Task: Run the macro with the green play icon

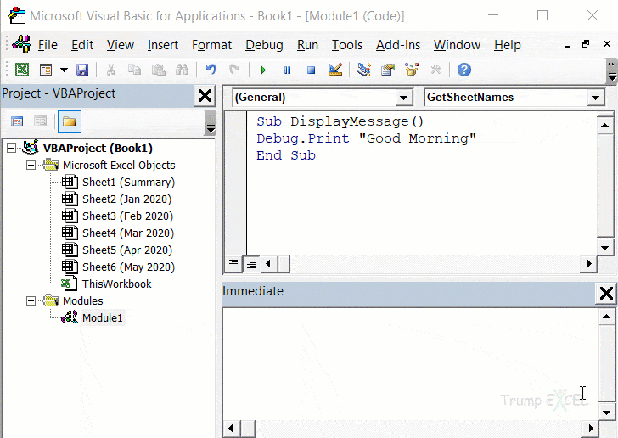Action: point(263,70)
